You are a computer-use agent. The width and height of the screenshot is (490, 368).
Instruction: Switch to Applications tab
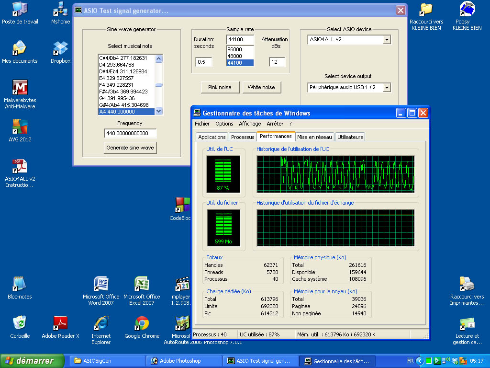pos(212,137)
